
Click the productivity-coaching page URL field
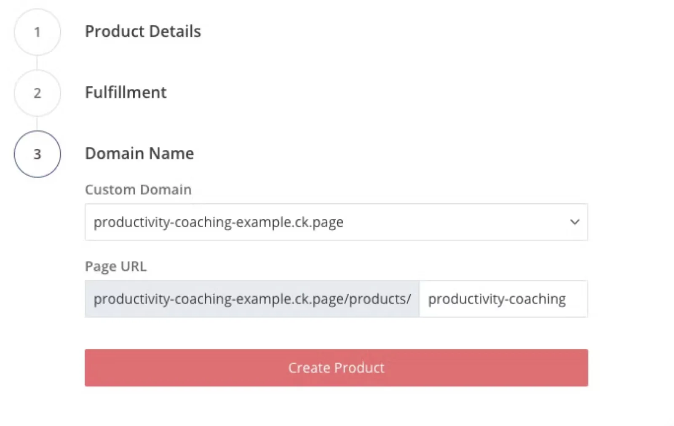tap(503, 299)
